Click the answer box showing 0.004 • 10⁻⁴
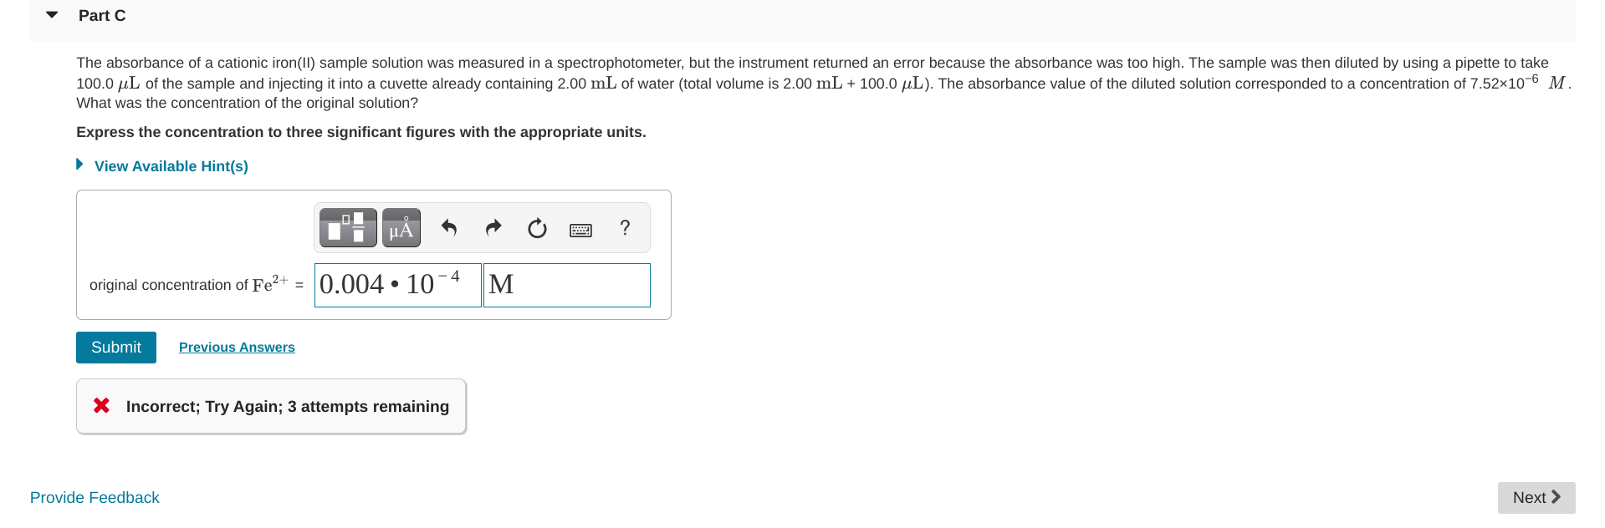Image resolution: width=1605 pixels, height=528 pixels. 397,285
